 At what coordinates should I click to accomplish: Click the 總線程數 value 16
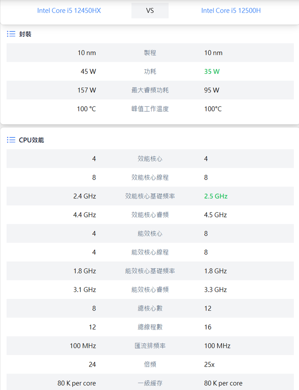pos(208,327)
